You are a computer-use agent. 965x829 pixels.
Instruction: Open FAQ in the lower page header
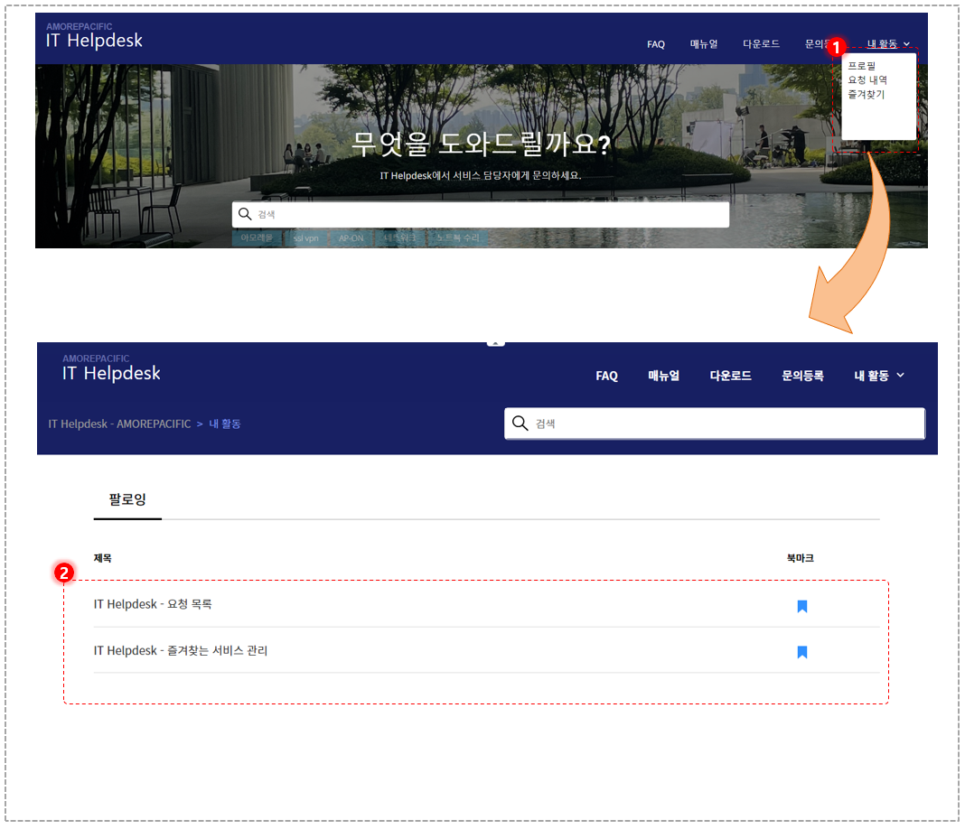pos(607,376)
